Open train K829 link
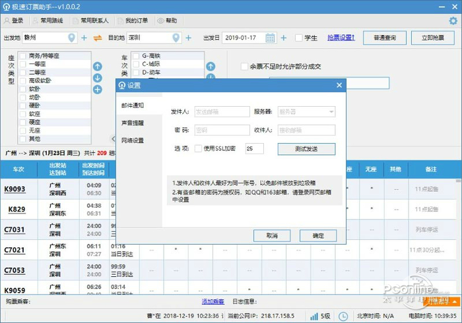The height and width of the screenshot is (323, 462). pos(16,210)
